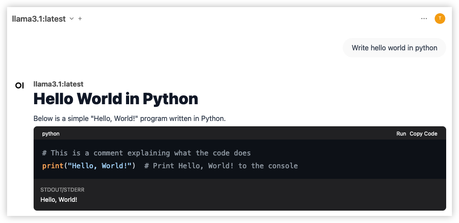
Task: Click the python language label in code header
Action: 51,134
